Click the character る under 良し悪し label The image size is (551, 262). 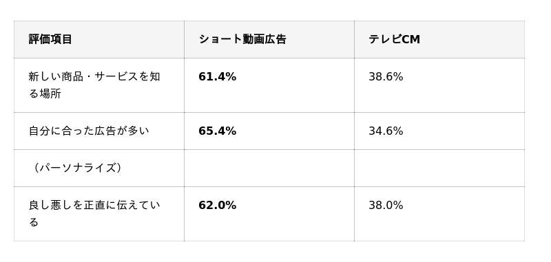[33, 222]
